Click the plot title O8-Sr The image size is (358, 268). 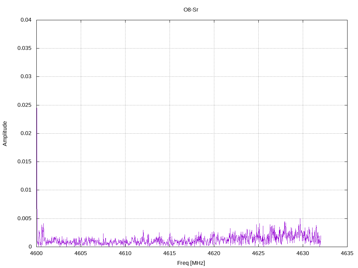(191, 10)
